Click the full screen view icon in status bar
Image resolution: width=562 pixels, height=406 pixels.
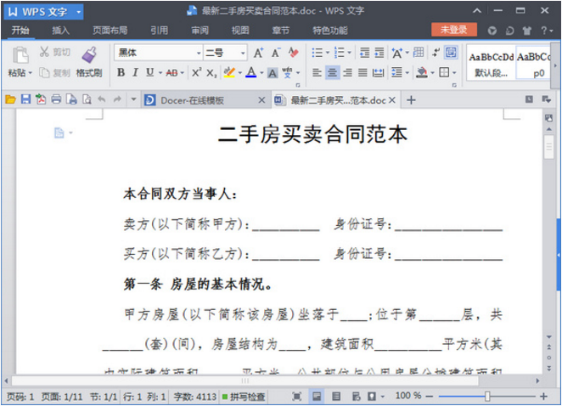[297, 397]
